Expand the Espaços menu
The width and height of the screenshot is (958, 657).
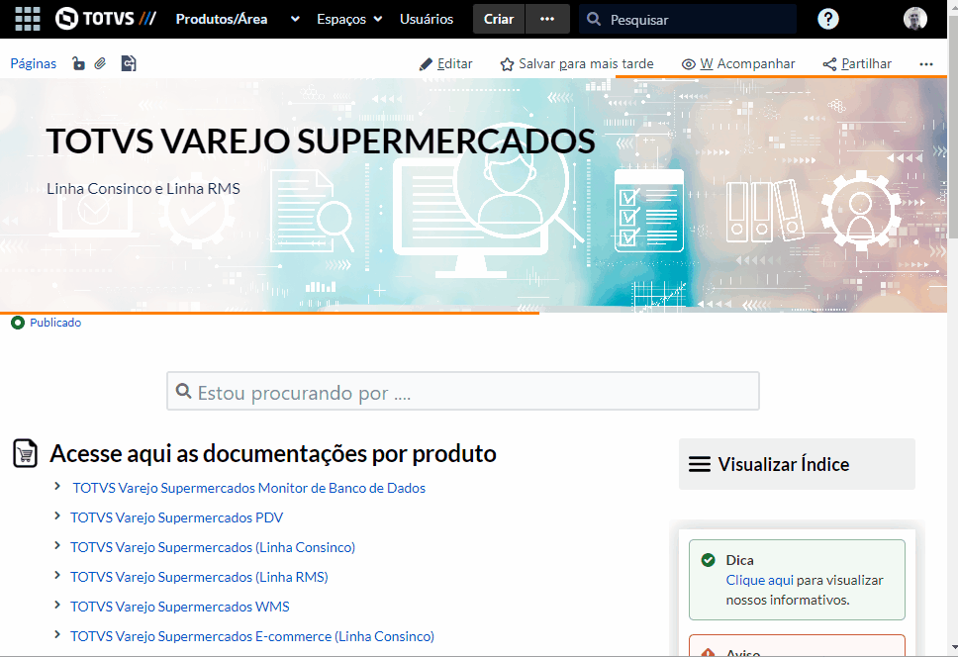click(349, 19)
